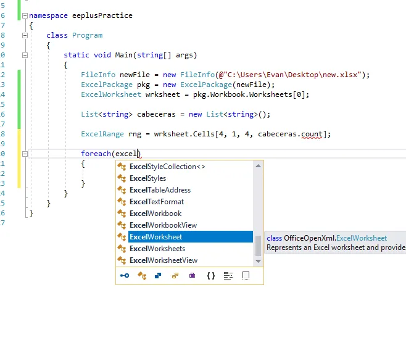Click 'Program' class name
This screenshot has width=406, height=340.
pyautogui.click(x=87, y=35)
